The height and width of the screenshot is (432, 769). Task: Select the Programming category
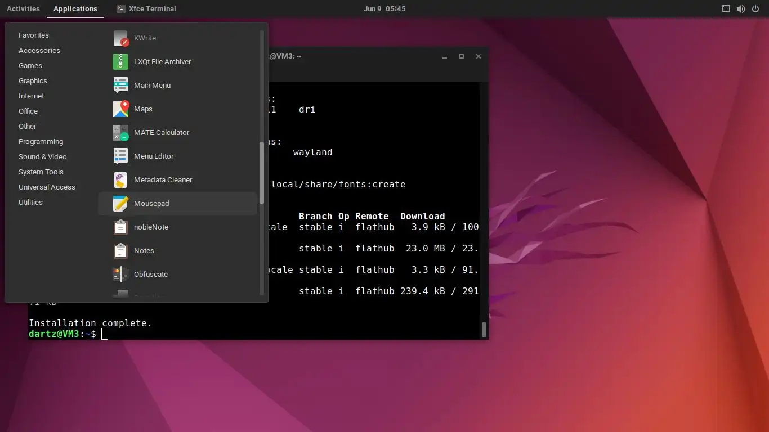pyautogui.click(x=41, y=142)
